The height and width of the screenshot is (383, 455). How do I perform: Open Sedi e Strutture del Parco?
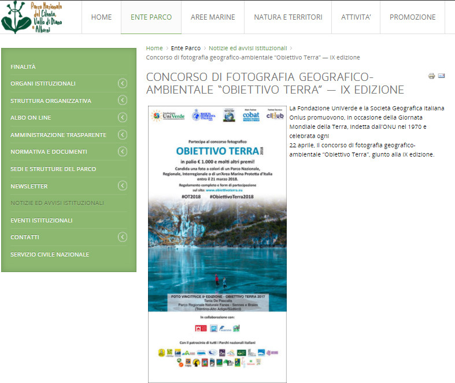[x=53, y=169]
